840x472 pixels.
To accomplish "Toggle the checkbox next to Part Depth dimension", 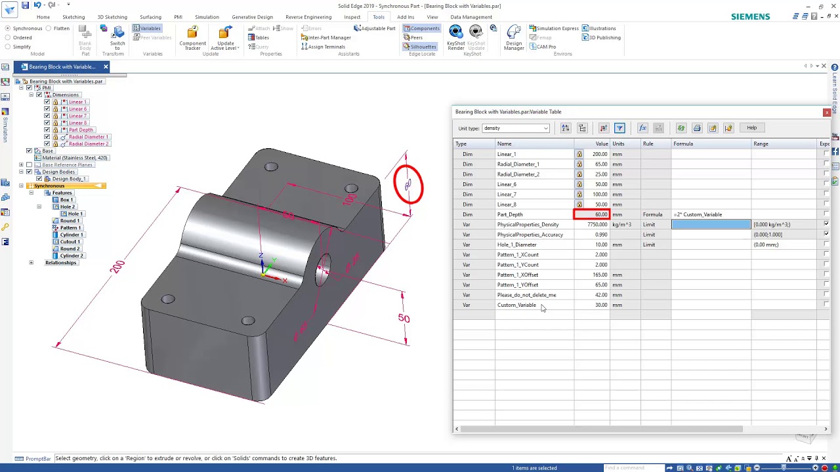I will [47, 130].
